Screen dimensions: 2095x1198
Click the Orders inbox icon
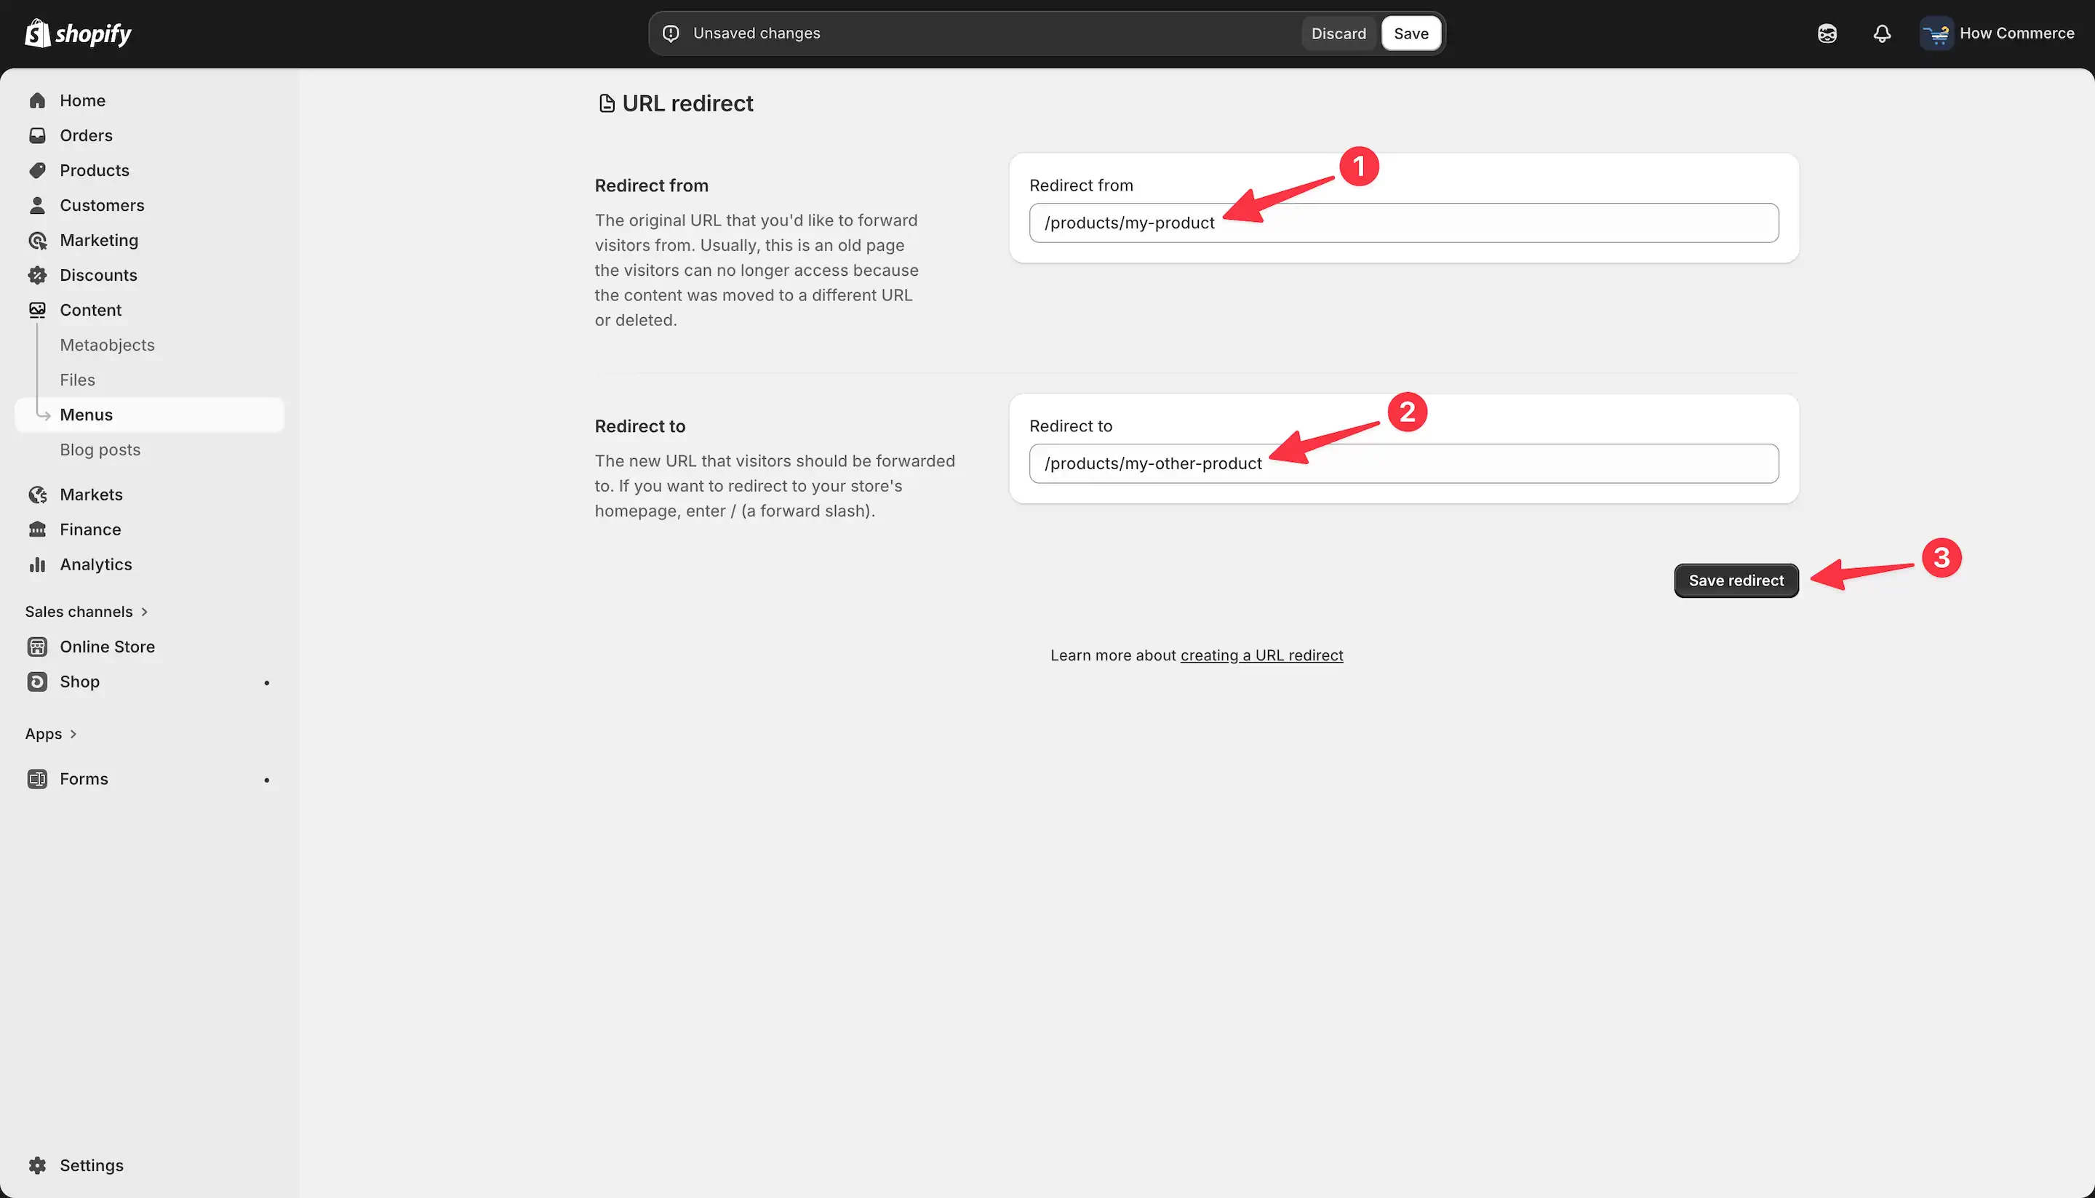[37, 136]
